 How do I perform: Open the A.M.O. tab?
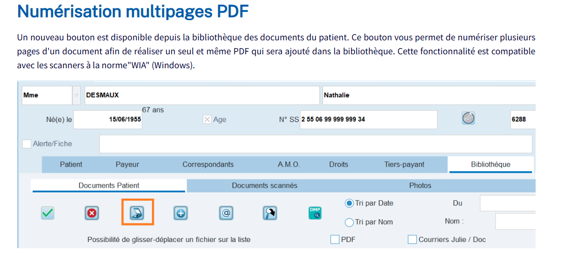coord(289,164)
